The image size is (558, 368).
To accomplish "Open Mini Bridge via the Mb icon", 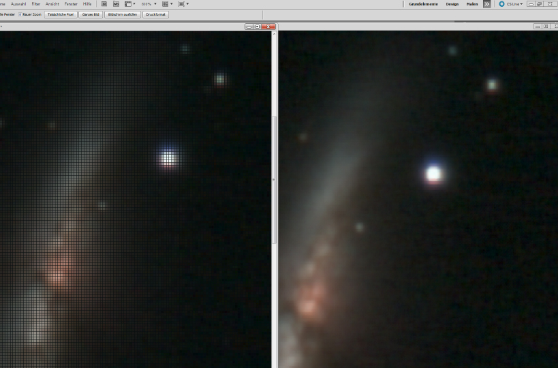I will pos(116,4).
